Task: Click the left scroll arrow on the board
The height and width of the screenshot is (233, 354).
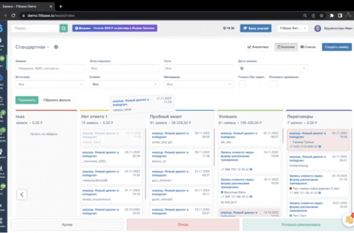Action: pyautogui.click(x=21, y=194)
